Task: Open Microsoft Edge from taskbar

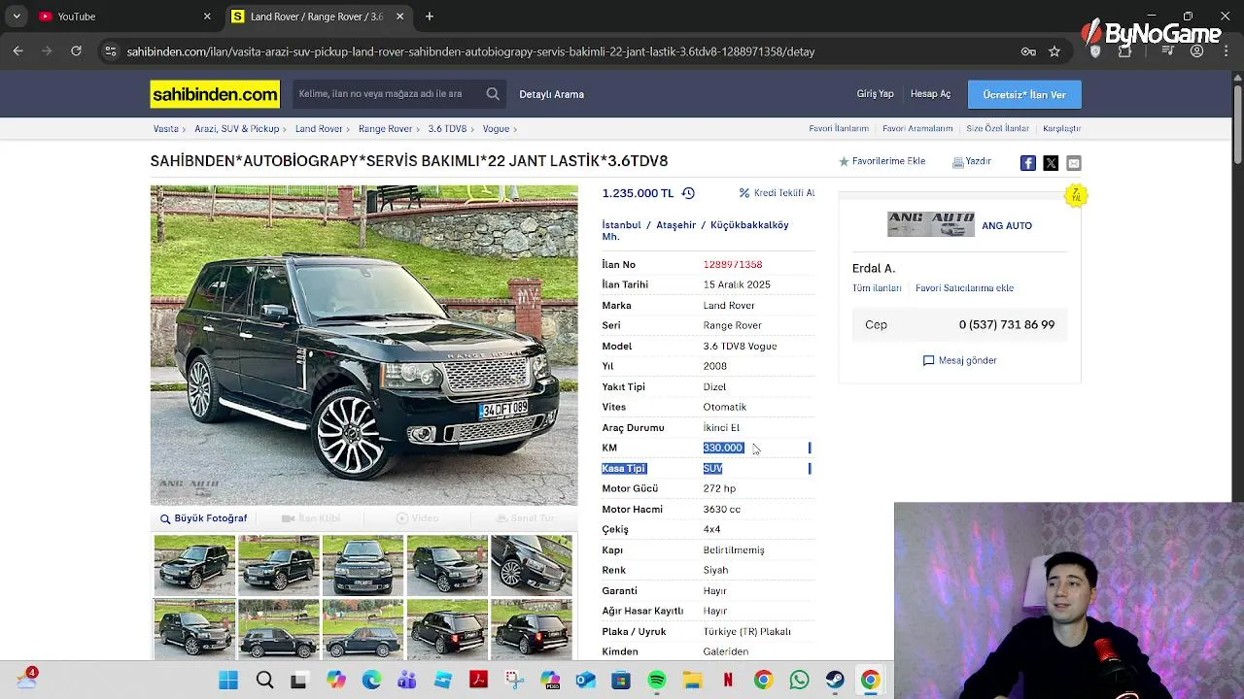Action: [x=371, y=681]
